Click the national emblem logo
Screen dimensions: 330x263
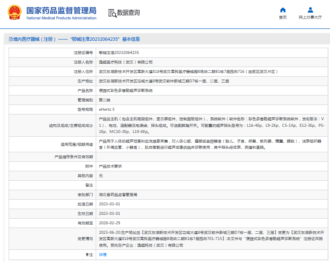tap(14, 12)
